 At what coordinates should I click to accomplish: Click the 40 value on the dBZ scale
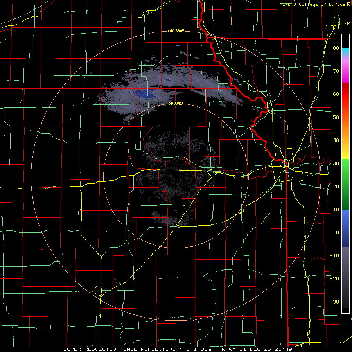336,140
